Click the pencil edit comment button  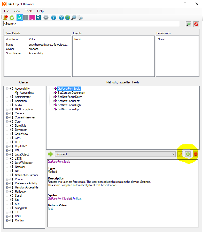180,154
